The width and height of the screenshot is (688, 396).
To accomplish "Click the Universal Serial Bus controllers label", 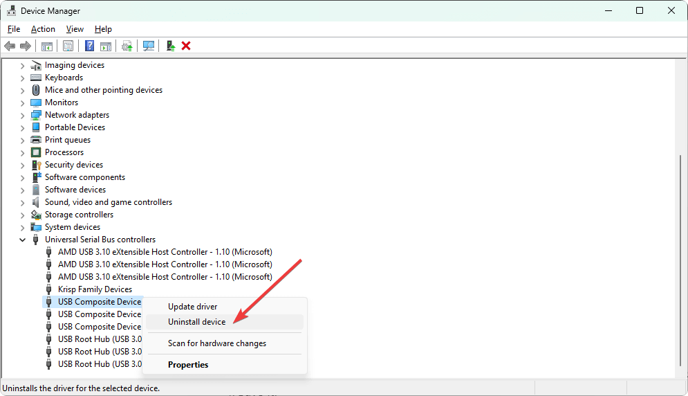I will click(x=100, y=240).
